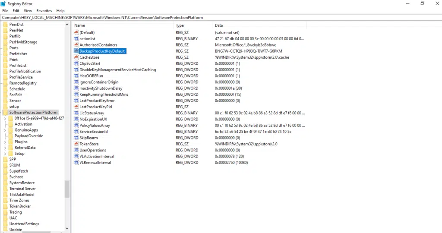Expand the ReferralData subkey arrow

tap(5, 148)
